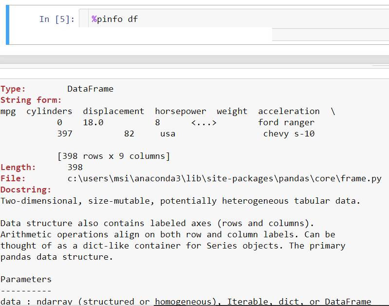This screenshot has width=389, height=306.
Task: Click the String form: label
Action: point(31,100)
